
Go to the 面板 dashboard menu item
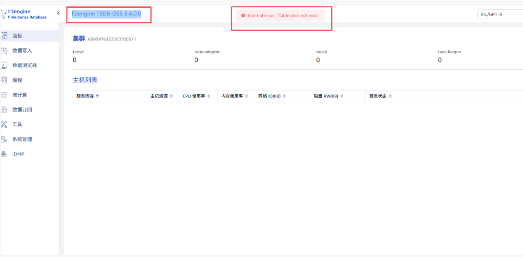[x=17, y=36]
